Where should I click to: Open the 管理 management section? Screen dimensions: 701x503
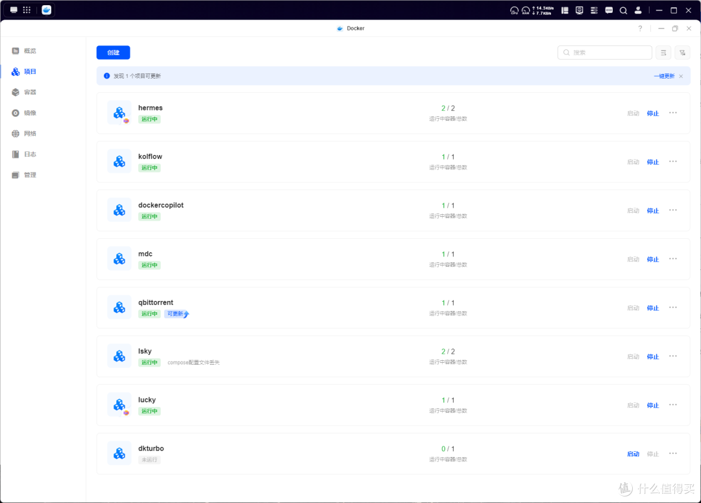click(24, 175)
